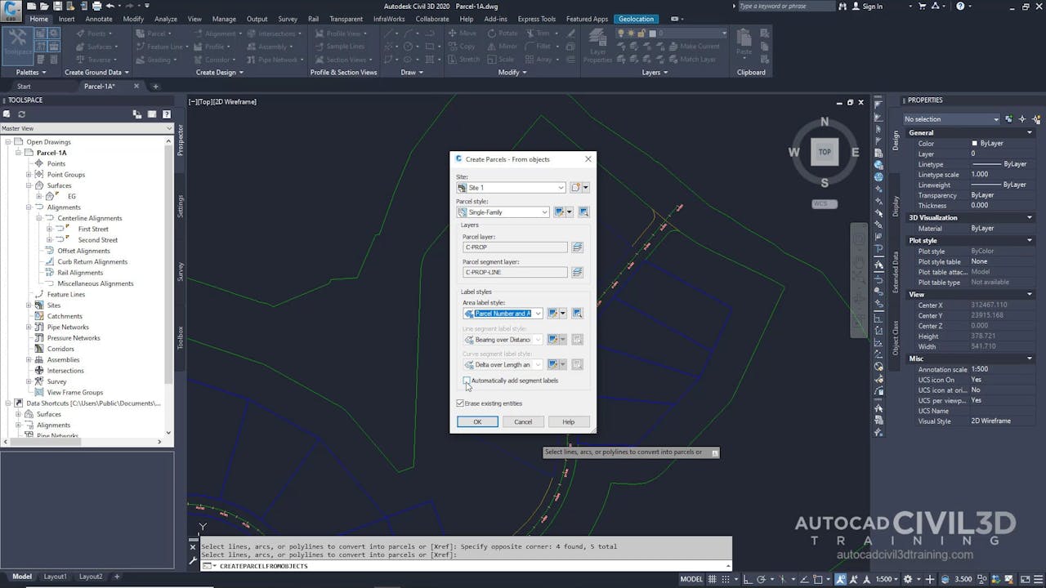
Task: Click Help in the Create Parcels dialog
Action: 569,421
